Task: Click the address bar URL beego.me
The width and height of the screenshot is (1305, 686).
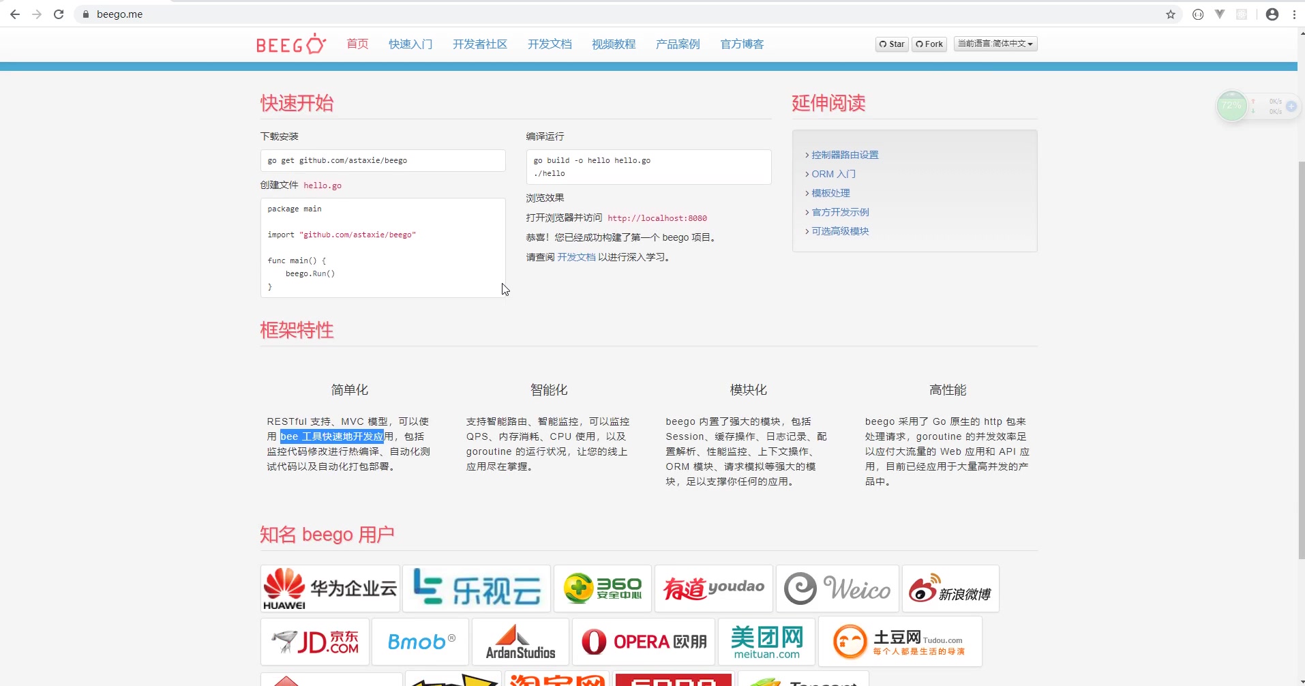Action: [119, 14]
